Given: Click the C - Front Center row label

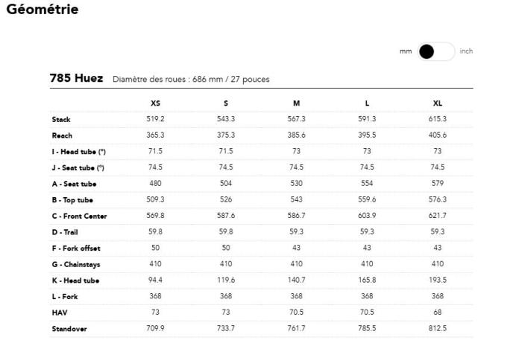Looking at the screenshot, I should point(79,217).
